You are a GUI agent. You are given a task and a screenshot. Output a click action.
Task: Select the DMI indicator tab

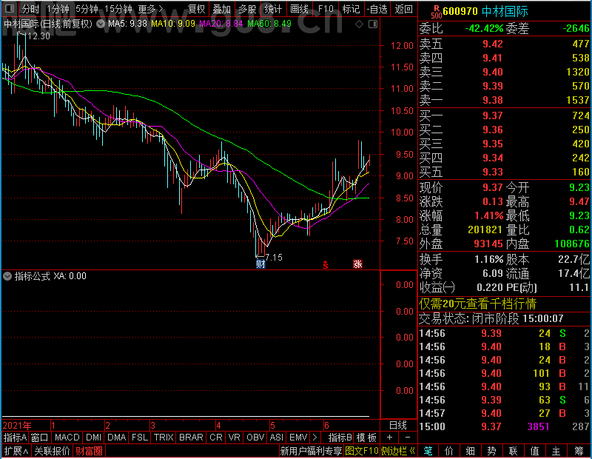(93, 438)
